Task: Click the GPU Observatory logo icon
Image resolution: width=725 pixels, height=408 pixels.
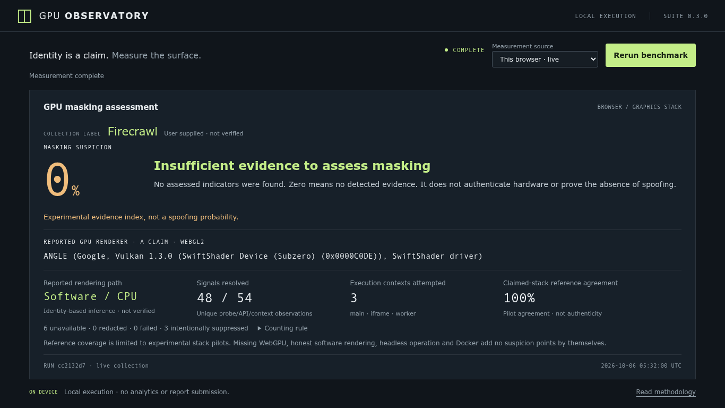Action: 24,16
